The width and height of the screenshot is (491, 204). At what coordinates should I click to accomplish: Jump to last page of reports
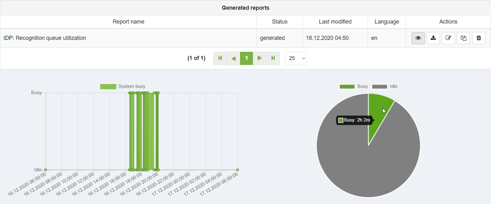(273, 58)
